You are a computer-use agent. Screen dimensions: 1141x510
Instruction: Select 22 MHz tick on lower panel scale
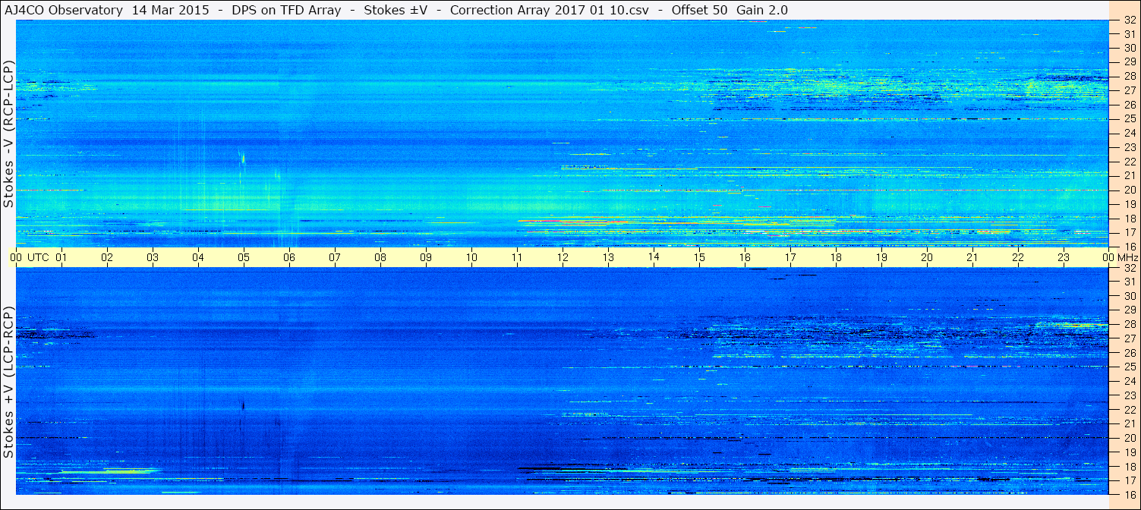pos(1130,409)
